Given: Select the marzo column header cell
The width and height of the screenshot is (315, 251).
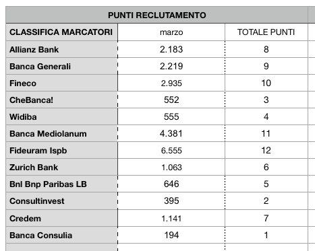Looking at the screenshot, I should [171, 32].
